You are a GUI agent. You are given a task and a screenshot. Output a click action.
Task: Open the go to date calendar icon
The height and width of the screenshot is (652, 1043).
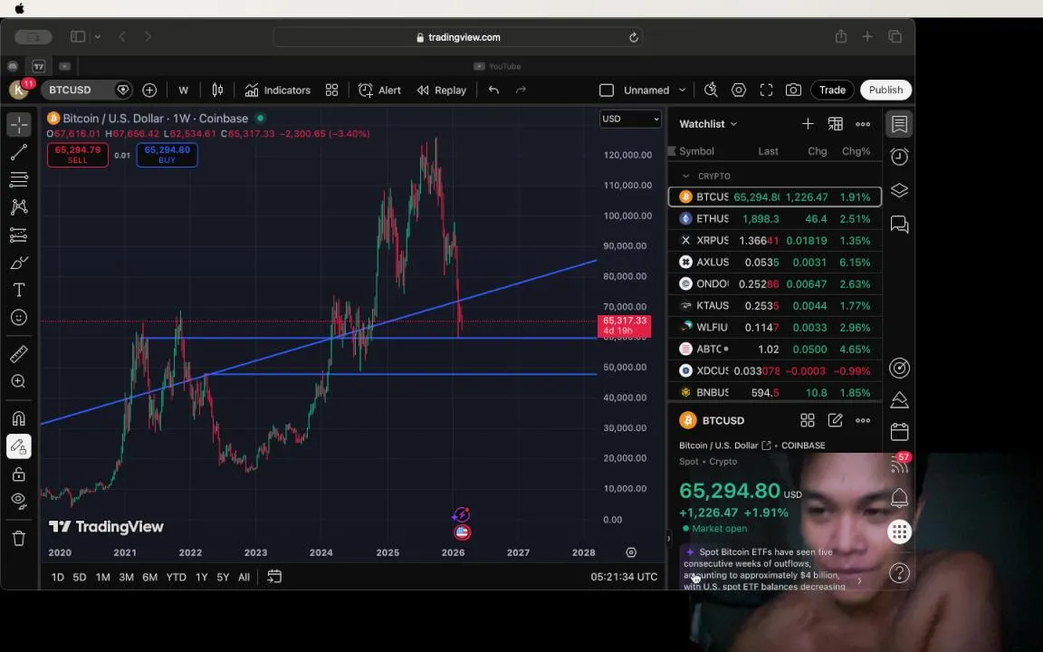[274, 577]
